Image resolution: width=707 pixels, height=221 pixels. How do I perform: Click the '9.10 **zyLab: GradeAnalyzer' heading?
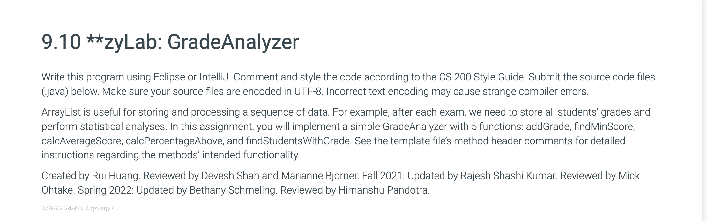point(170,42)
